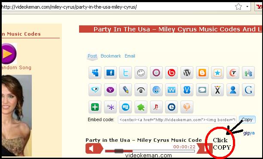Click the music player progress slider handle

pyautogui.click(x=119, y=151)
